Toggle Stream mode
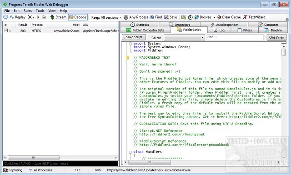Image resolution: width=291 pixels, height=175 pixels. tap(59, 17)
